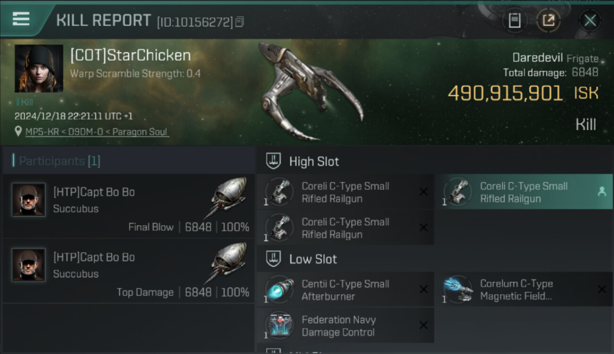
Task: Click the Daredevil ship image
Action: pos(309,90)
